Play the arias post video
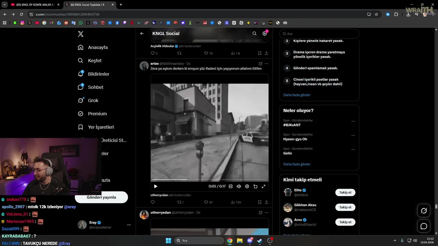Image resolution: width=438 pixels, height=246 pixels. 156,186
